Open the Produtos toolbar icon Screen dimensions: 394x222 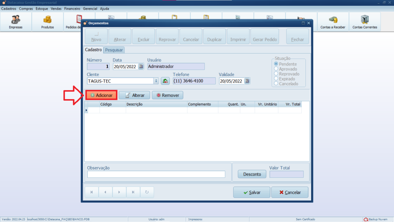(x=47, y=22)
